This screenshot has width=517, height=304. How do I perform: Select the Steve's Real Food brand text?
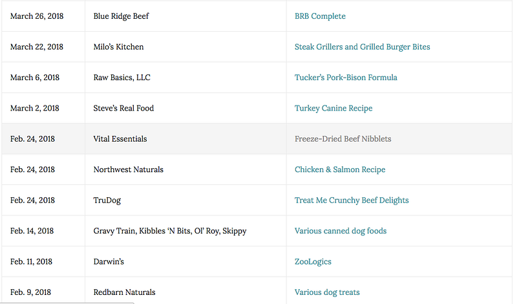point(123,108)
